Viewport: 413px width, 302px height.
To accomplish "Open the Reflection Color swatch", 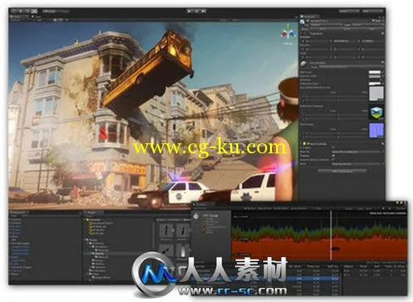I will (374, 84).
